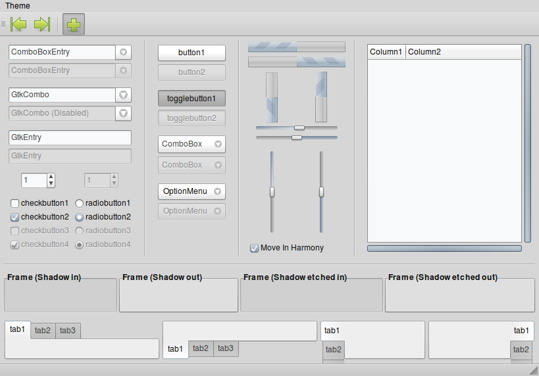The image size is (539, 376).
Task: Click the disabled togglebutton2
Action: 192,118
